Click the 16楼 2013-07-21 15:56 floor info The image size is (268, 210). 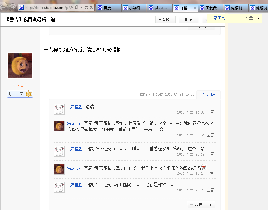point(175,94)
